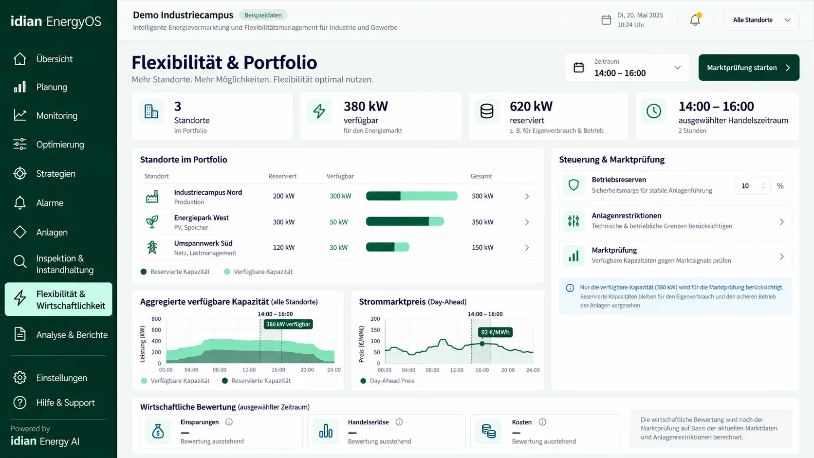
Task: Click the Alarme bell icon in sidebar
Action: point(20,203)
